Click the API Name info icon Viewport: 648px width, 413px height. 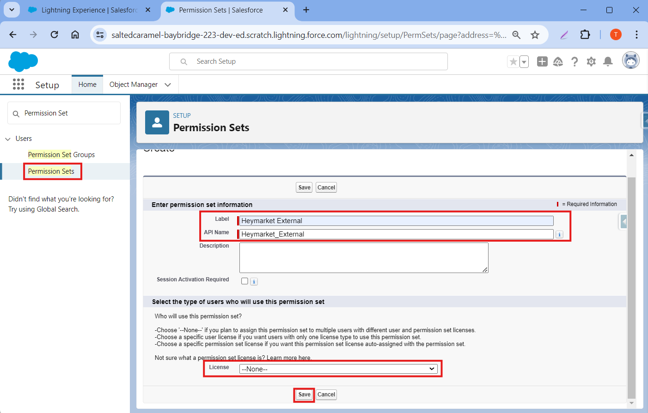[x=559, y=235]
